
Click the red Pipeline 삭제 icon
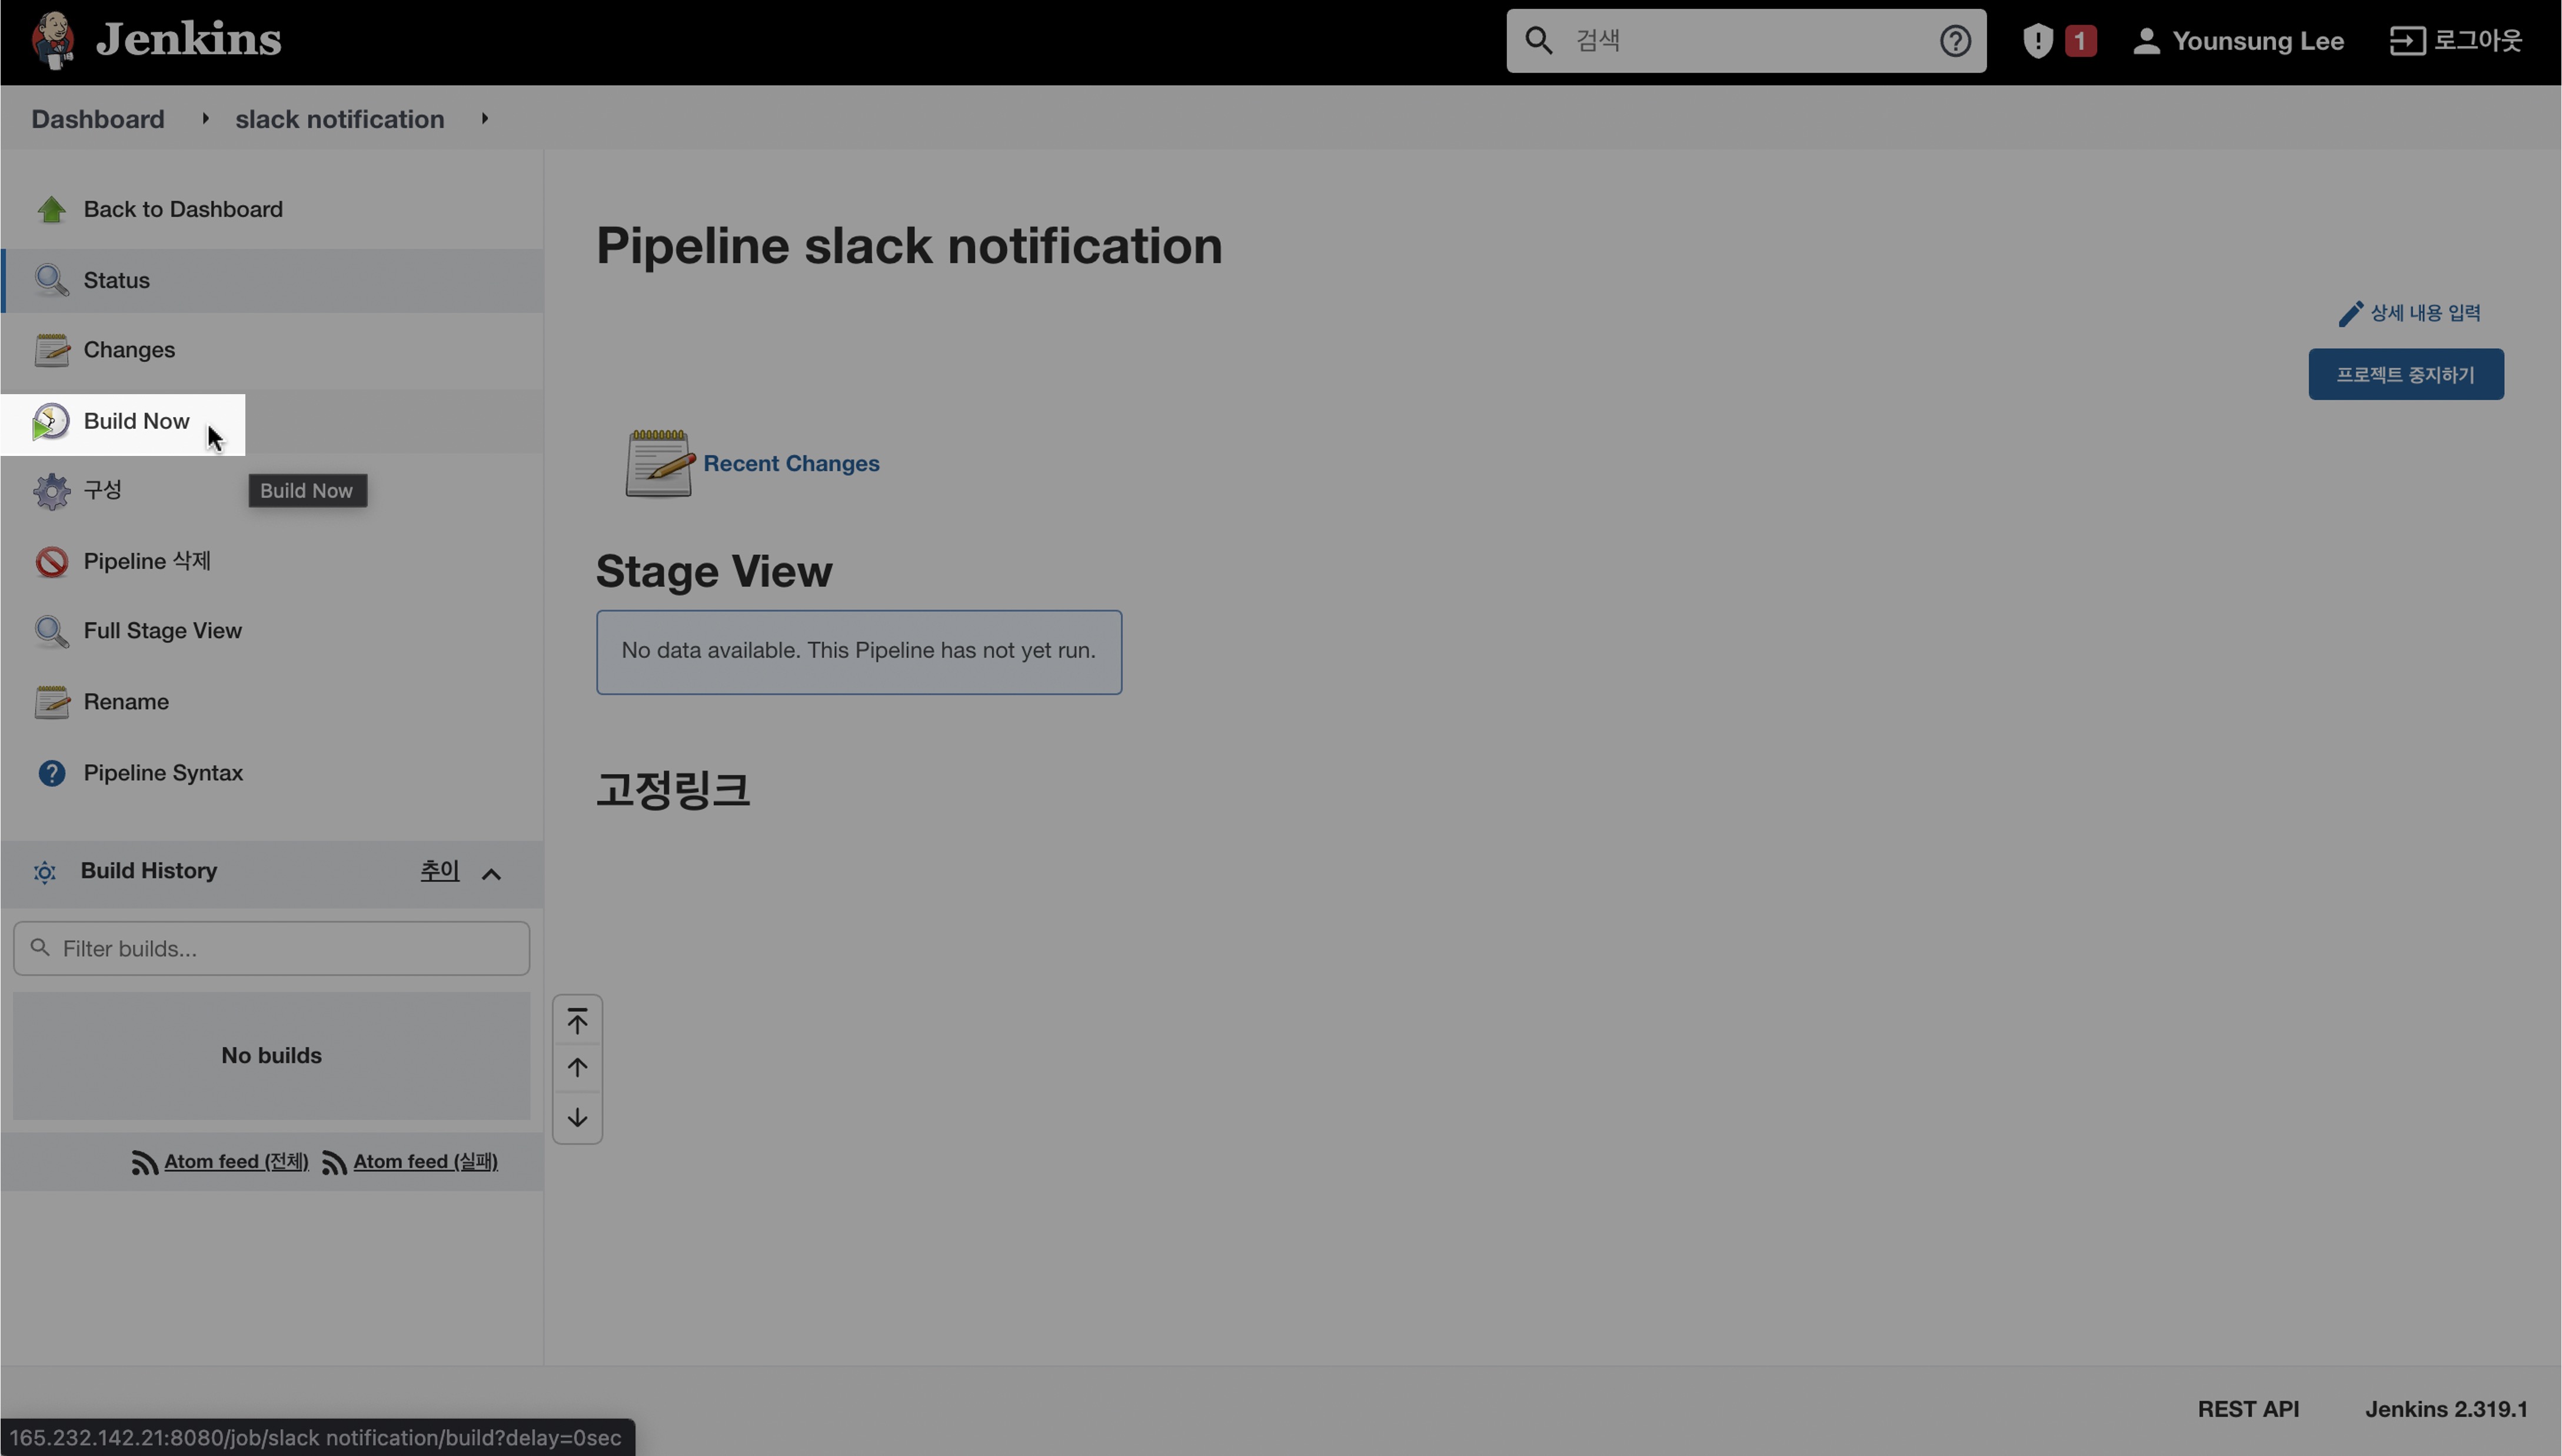click(x=51, y=562)
